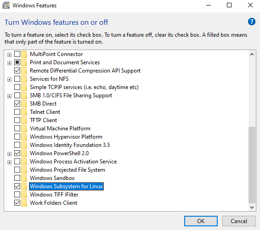Viewport: 260px width, 230px height.
Task: Select the Windows Hypervisor Platform label
Action: (66, 137)
